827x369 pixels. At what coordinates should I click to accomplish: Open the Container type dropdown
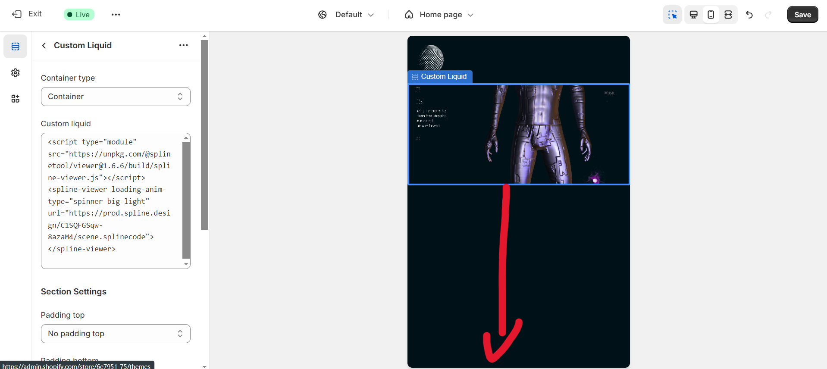coord(116,97)
